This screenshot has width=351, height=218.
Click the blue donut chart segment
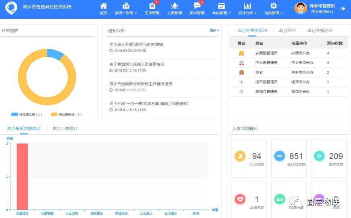click(55, 53)
